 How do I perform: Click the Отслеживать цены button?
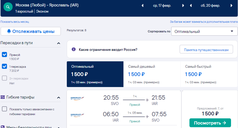click(x=31, y=31)
